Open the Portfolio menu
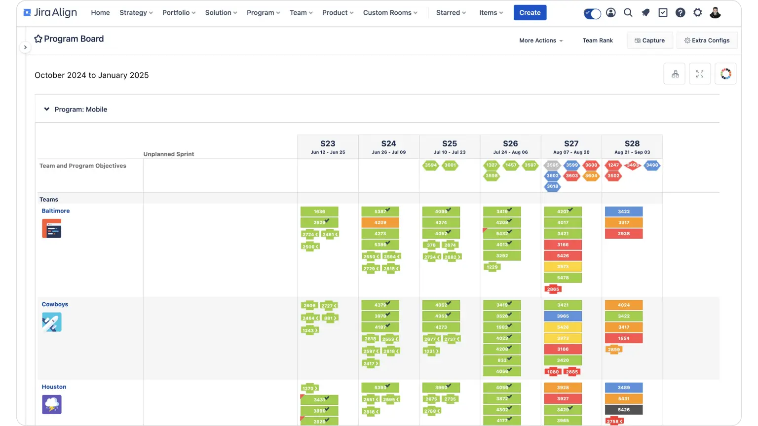758x426 pixels. pos(179,13)
